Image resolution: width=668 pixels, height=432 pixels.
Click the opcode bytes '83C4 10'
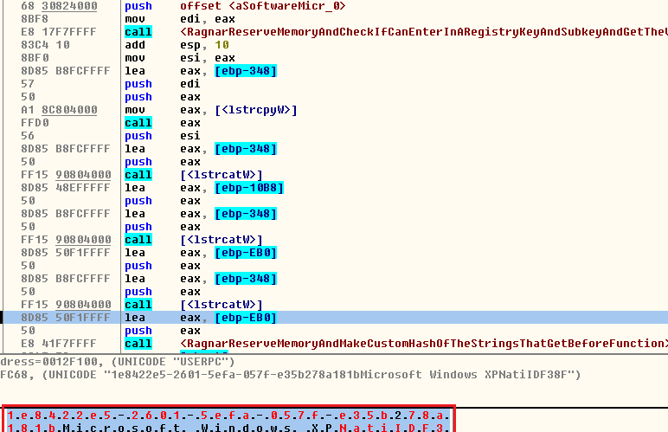(x=45, y=45)
